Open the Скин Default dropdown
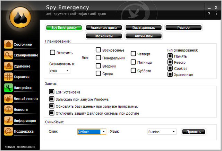 103,132
